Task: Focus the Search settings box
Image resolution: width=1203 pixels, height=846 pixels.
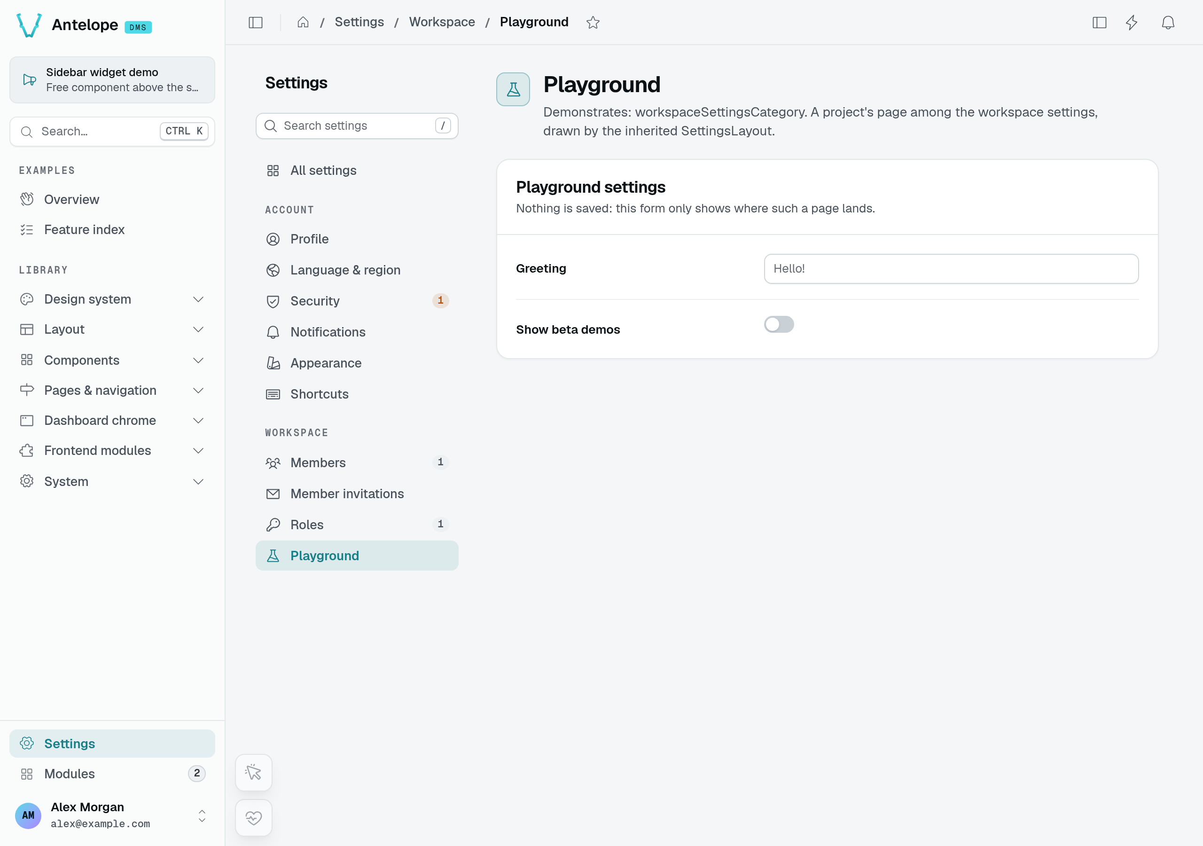Action: [357, 126]
